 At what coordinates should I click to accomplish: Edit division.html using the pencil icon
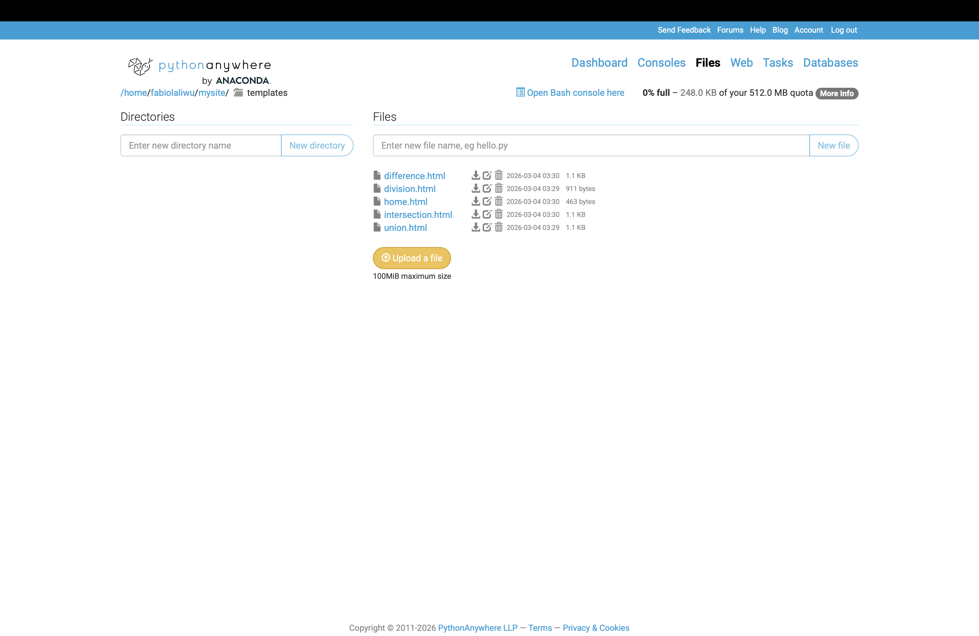tap(487, 188)
